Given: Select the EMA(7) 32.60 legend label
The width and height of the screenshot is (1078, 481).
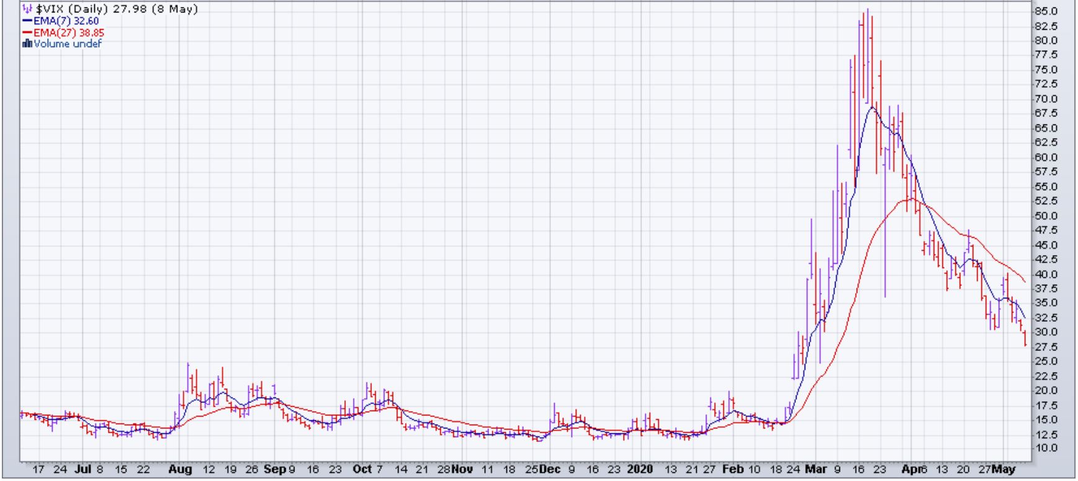Looking at the screenshot, I should [x=66, y=21].
